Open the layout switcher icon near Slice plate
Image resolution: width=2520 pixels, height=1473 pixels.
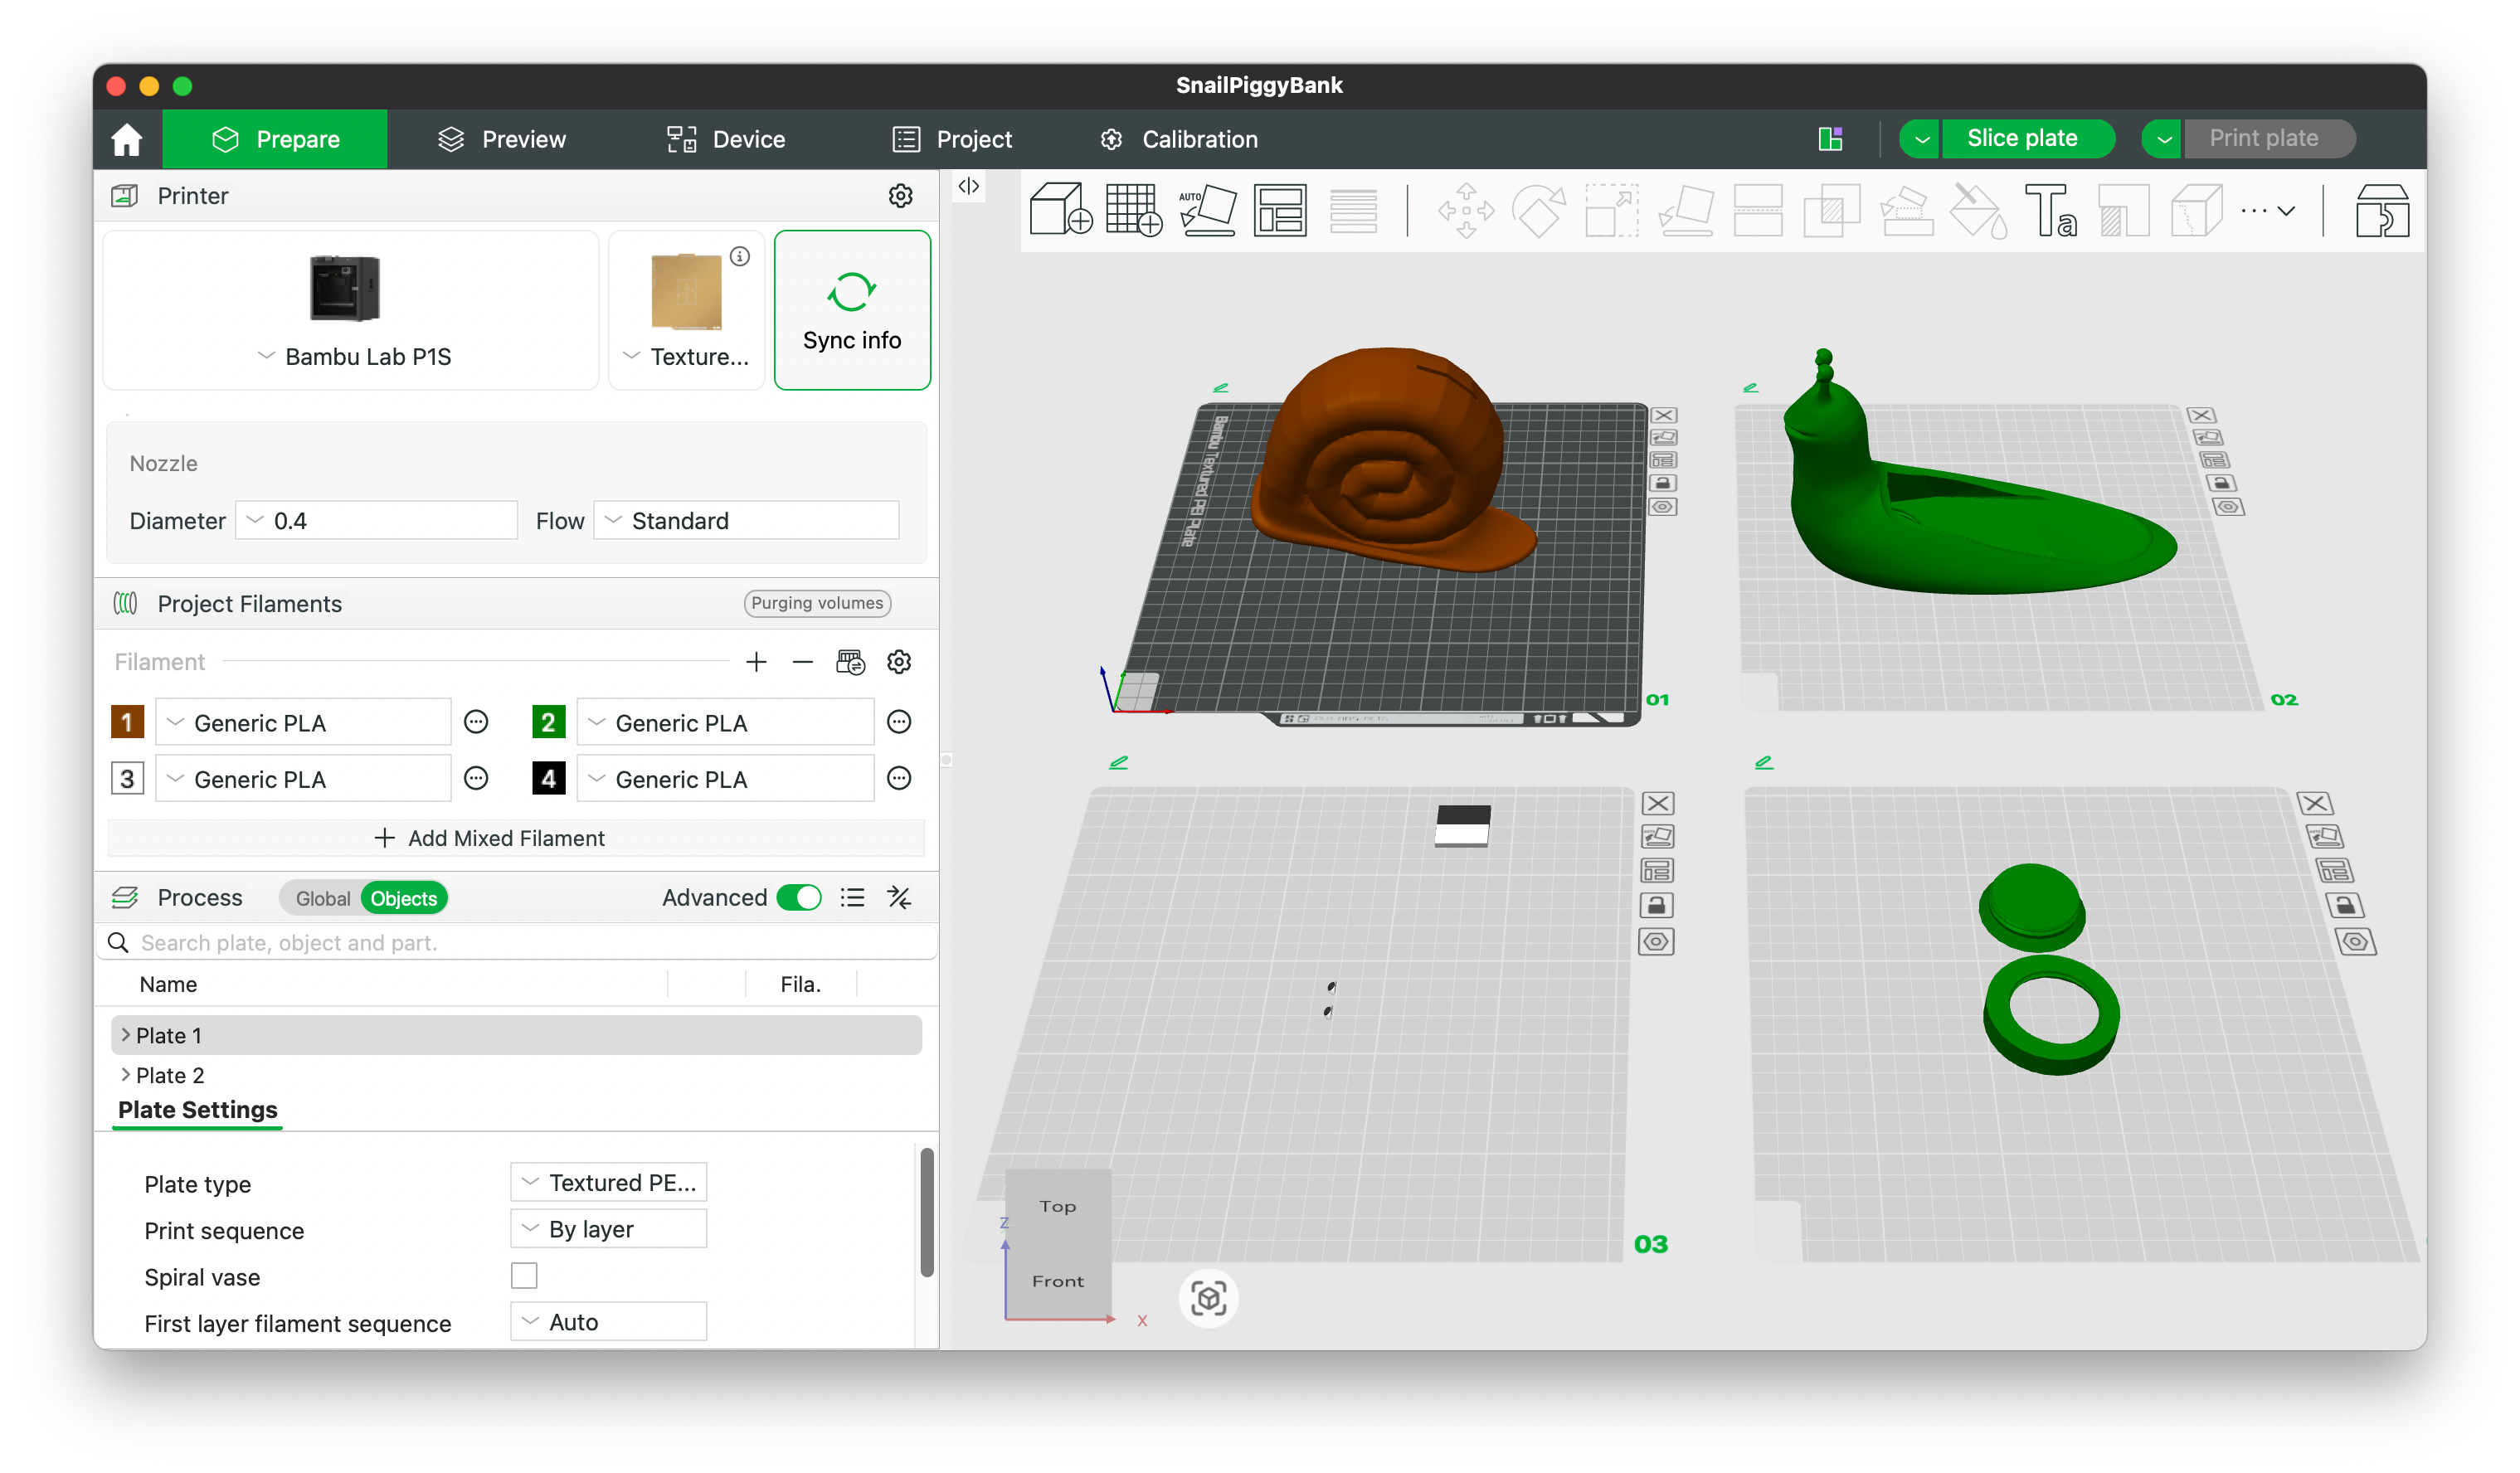pyautogui.click(x=1830, y=139)
